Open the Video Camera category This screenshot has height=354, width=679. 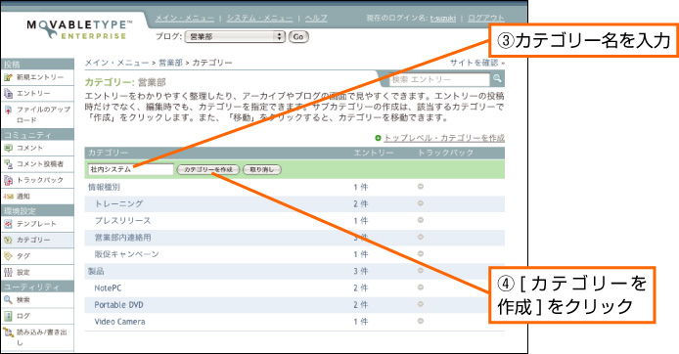(x=119, y=322)
